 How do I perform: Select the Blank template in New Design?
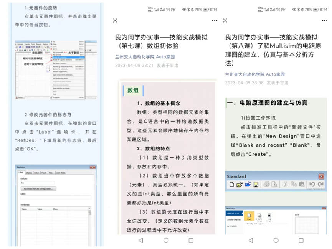(x=249, y=217)
